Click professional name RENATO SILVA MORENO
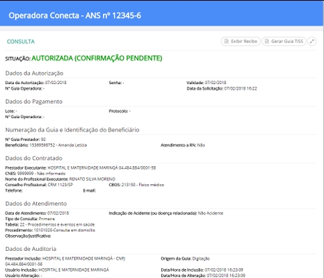Screen dimensions: 324x278 point(92,179)
